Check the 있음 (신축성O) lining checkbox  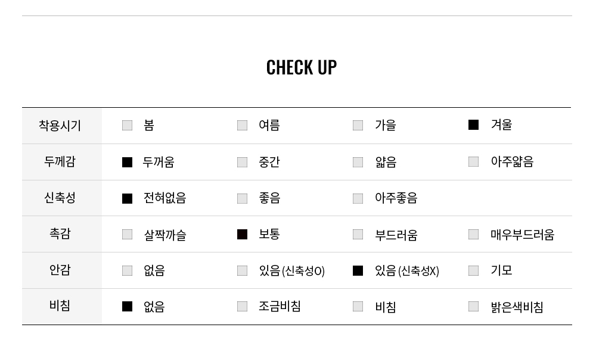click(x=242, y=271)
